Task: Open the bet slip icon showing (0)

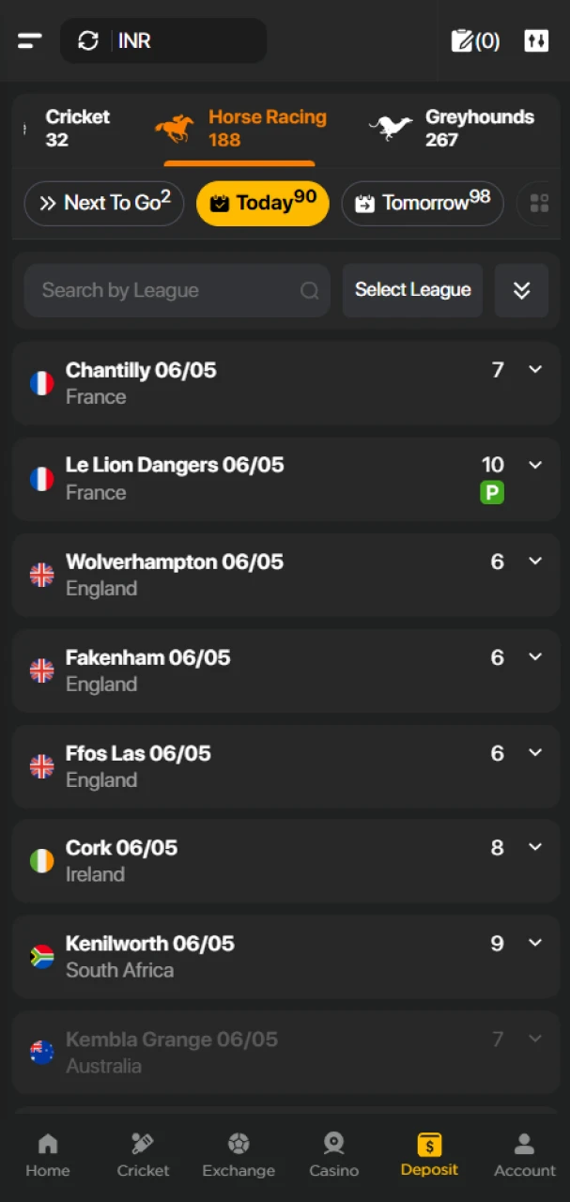Action: tap(475, 41)
